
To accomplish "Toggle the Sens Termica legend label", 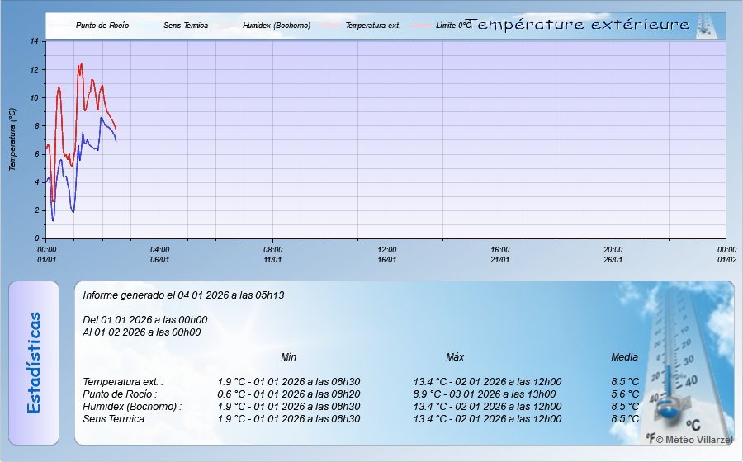I will [186, 26].
